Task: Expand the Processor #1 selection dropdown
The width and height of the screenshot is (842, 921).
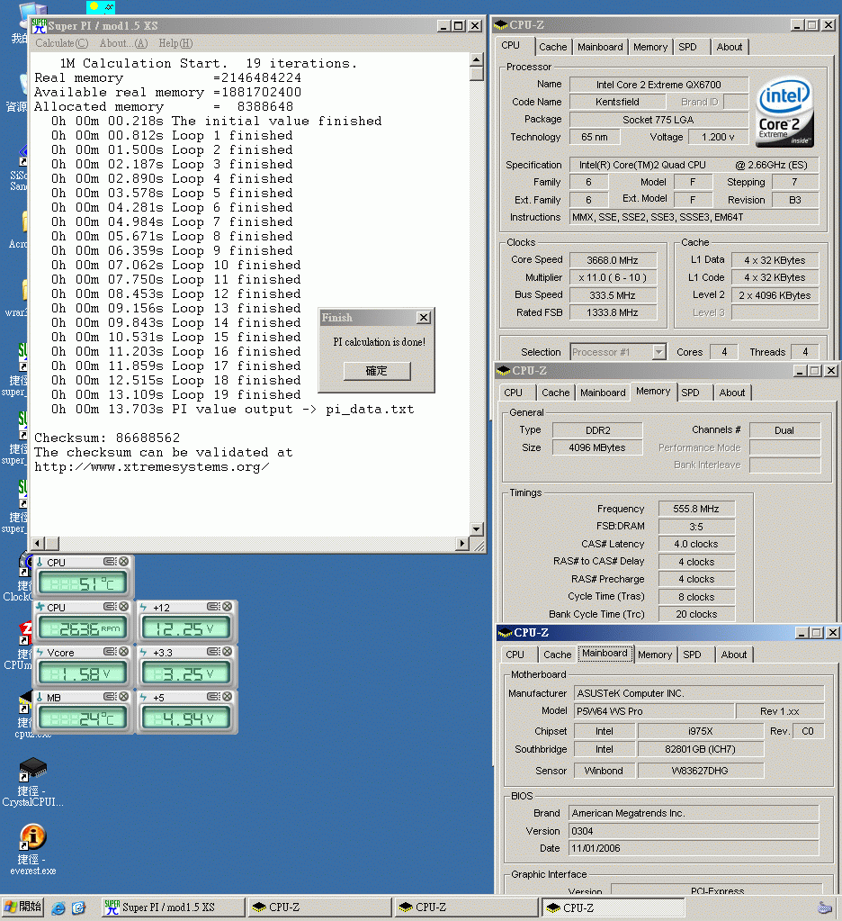Action: pos(658,352)
